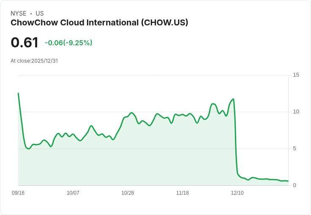Click the 10 y-axis value
The width and height of the screenshot is (311, 215).
296,112
